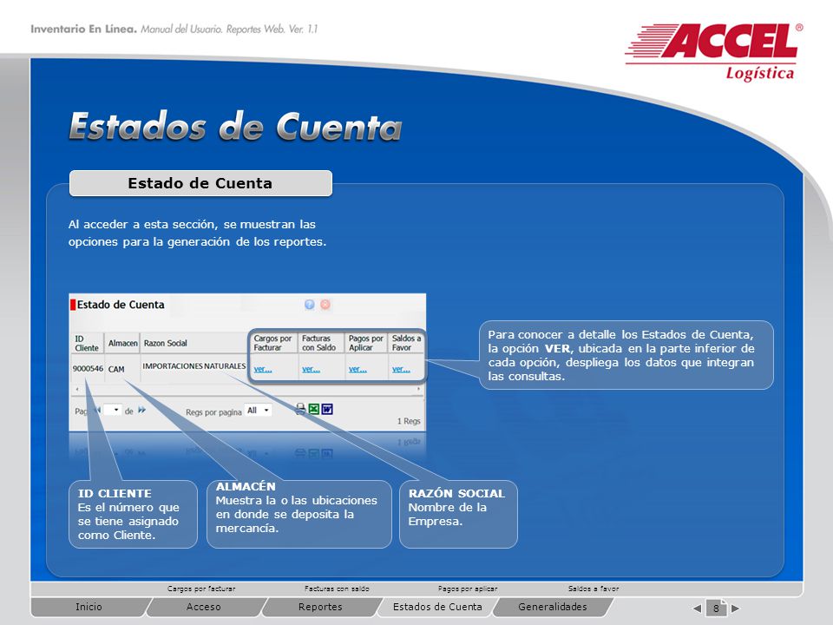Click the Saldos a Favor column header

coord(406,343)
